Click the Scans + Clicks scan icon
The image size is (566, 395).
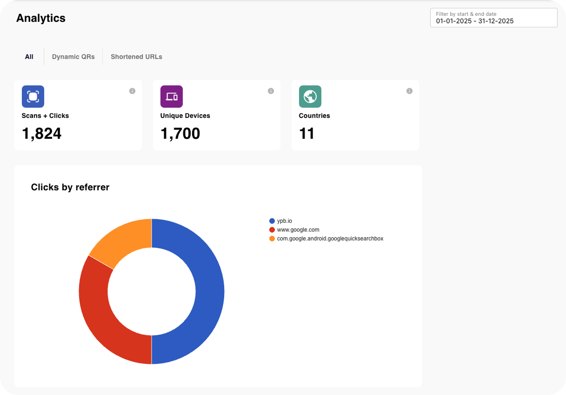[33, 97]
